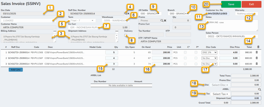264x107 pixels.
Task: Click into the Shipment Cost field
Action: tap(246, 98)
